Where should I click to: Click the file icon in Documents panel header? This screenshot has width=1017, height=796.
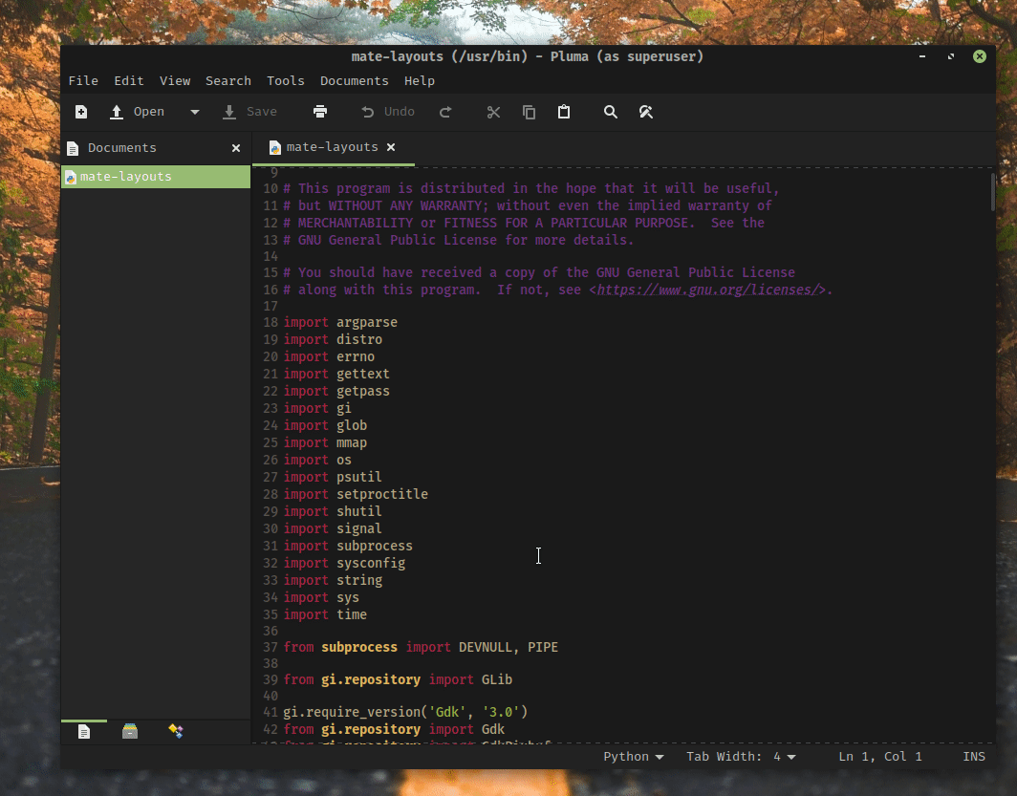point(73,148)
